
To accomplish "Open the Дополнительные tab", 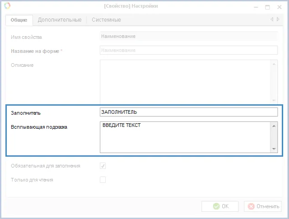I will pos(60,20).
